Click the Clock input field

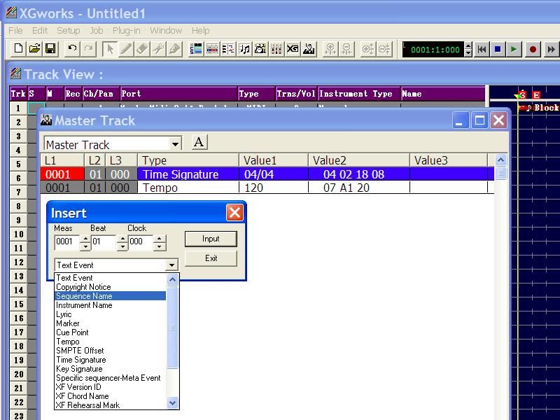click(141, 241)
